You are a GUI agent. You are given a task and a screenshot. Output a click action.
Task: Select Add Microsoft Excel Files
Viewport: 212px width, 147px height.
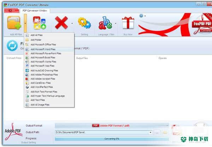point(49,58)
